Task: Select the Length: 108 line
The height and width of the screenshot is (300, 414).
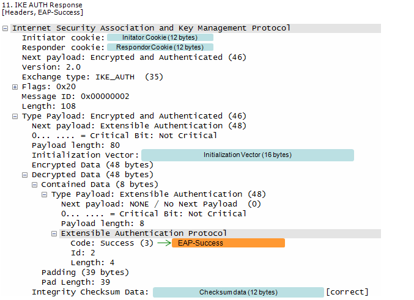Action: [x=49, y=106]
